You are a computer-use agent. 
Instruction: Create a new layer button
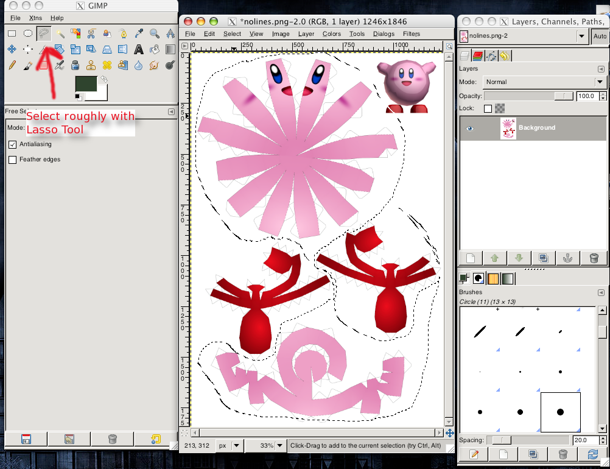[471, 258]
